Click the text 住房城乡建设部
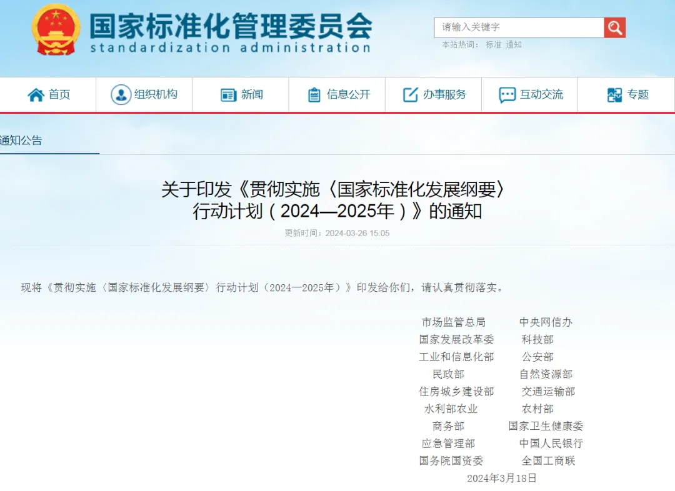Viewport: 675px width, 491px height. pos(457,392)
